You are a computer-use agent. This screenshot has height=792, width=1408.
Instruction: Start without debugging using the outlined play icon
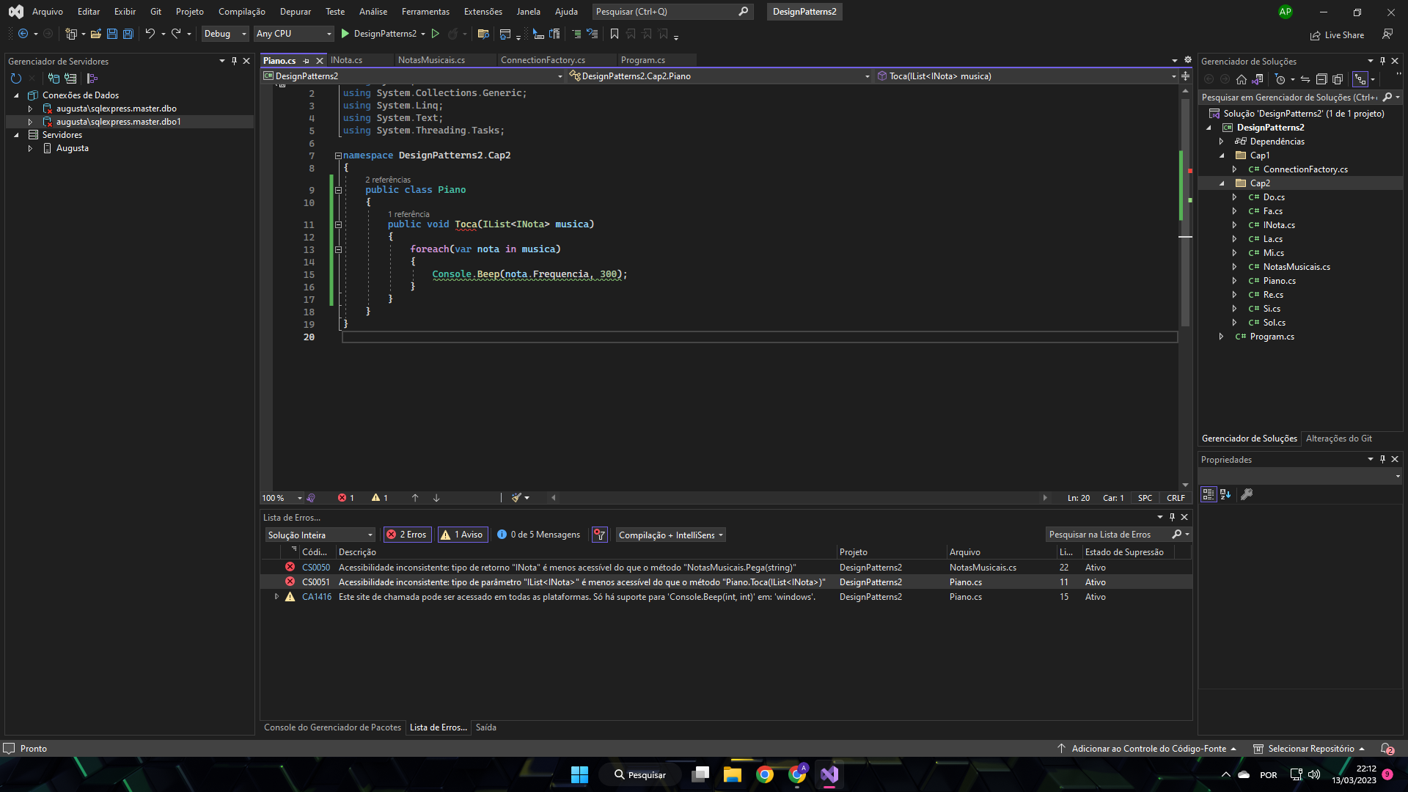point(436,34)
